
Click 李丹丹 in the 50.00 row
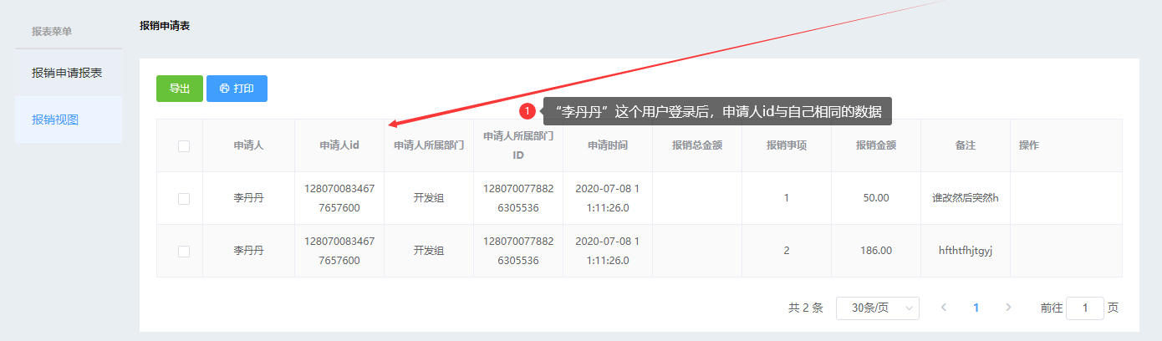click(x=248, y=198)
